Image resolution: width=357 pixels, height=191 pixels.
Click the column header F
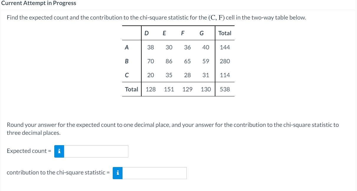point(182,33)
